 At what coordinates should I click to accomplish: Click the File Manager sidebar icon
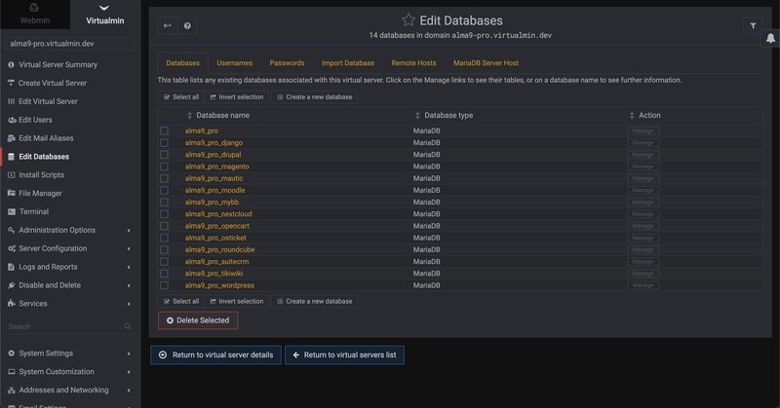[11, 193]
